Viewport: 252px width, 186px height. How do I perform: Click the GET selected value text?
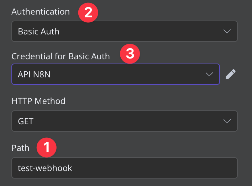click(x=26, y=121)
